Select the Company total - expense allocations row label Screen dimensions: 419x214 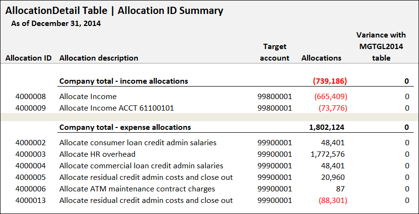[125, 127]
